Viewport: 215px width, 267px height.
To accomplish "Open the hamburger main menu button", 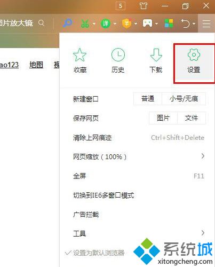I will click(x=206, y=23).
